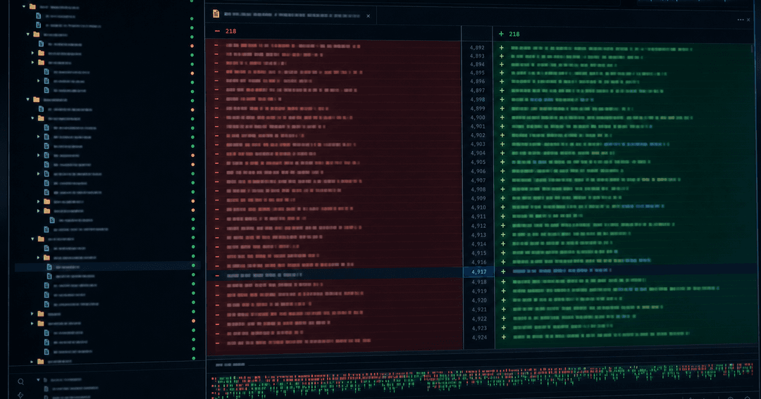Click the topmost folder icon in file tree
761x399 pixels.
coord(32,7)
